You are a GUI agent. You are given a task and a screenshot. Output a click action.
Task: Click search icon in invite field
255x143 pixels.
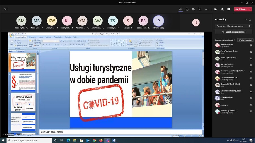[x=250, y=26]
